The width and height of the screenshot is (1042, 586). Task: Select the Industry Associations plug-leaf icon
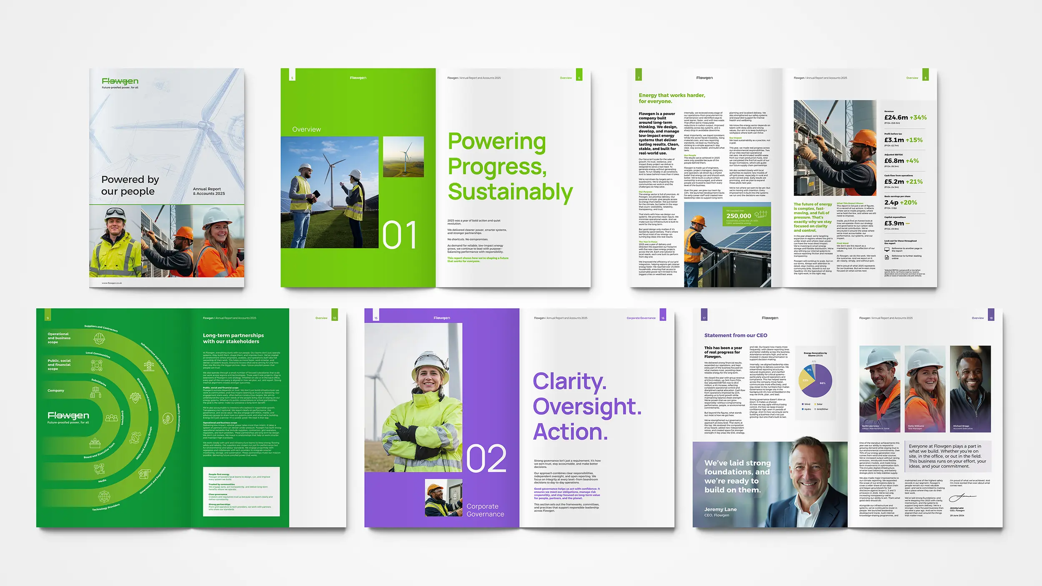click(x=168, y=419)
